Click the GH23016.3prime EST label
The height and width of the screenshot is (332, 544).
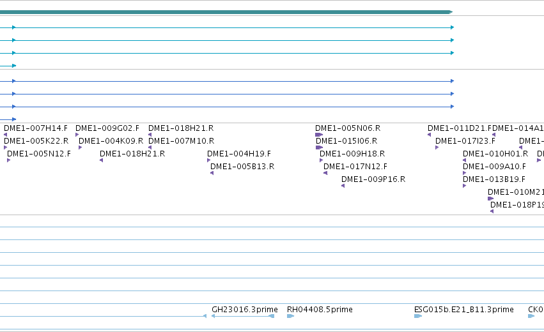245,310
